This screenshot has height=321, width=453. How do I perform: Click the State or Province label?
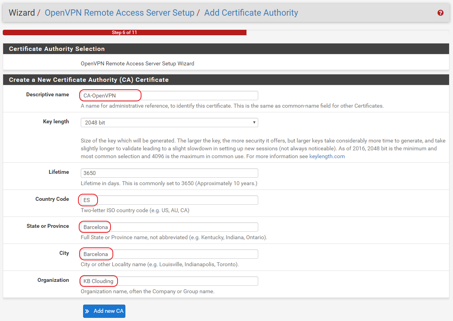(x=48, y=226)
